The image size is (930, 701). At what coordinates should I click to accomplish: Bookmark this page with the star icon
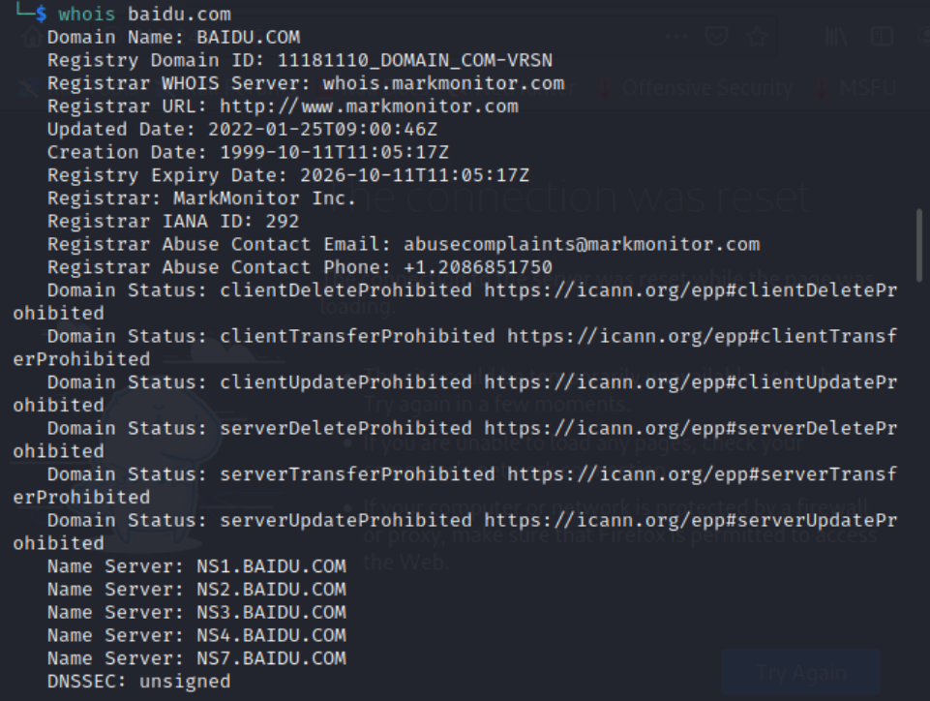(x=757, y=37)
